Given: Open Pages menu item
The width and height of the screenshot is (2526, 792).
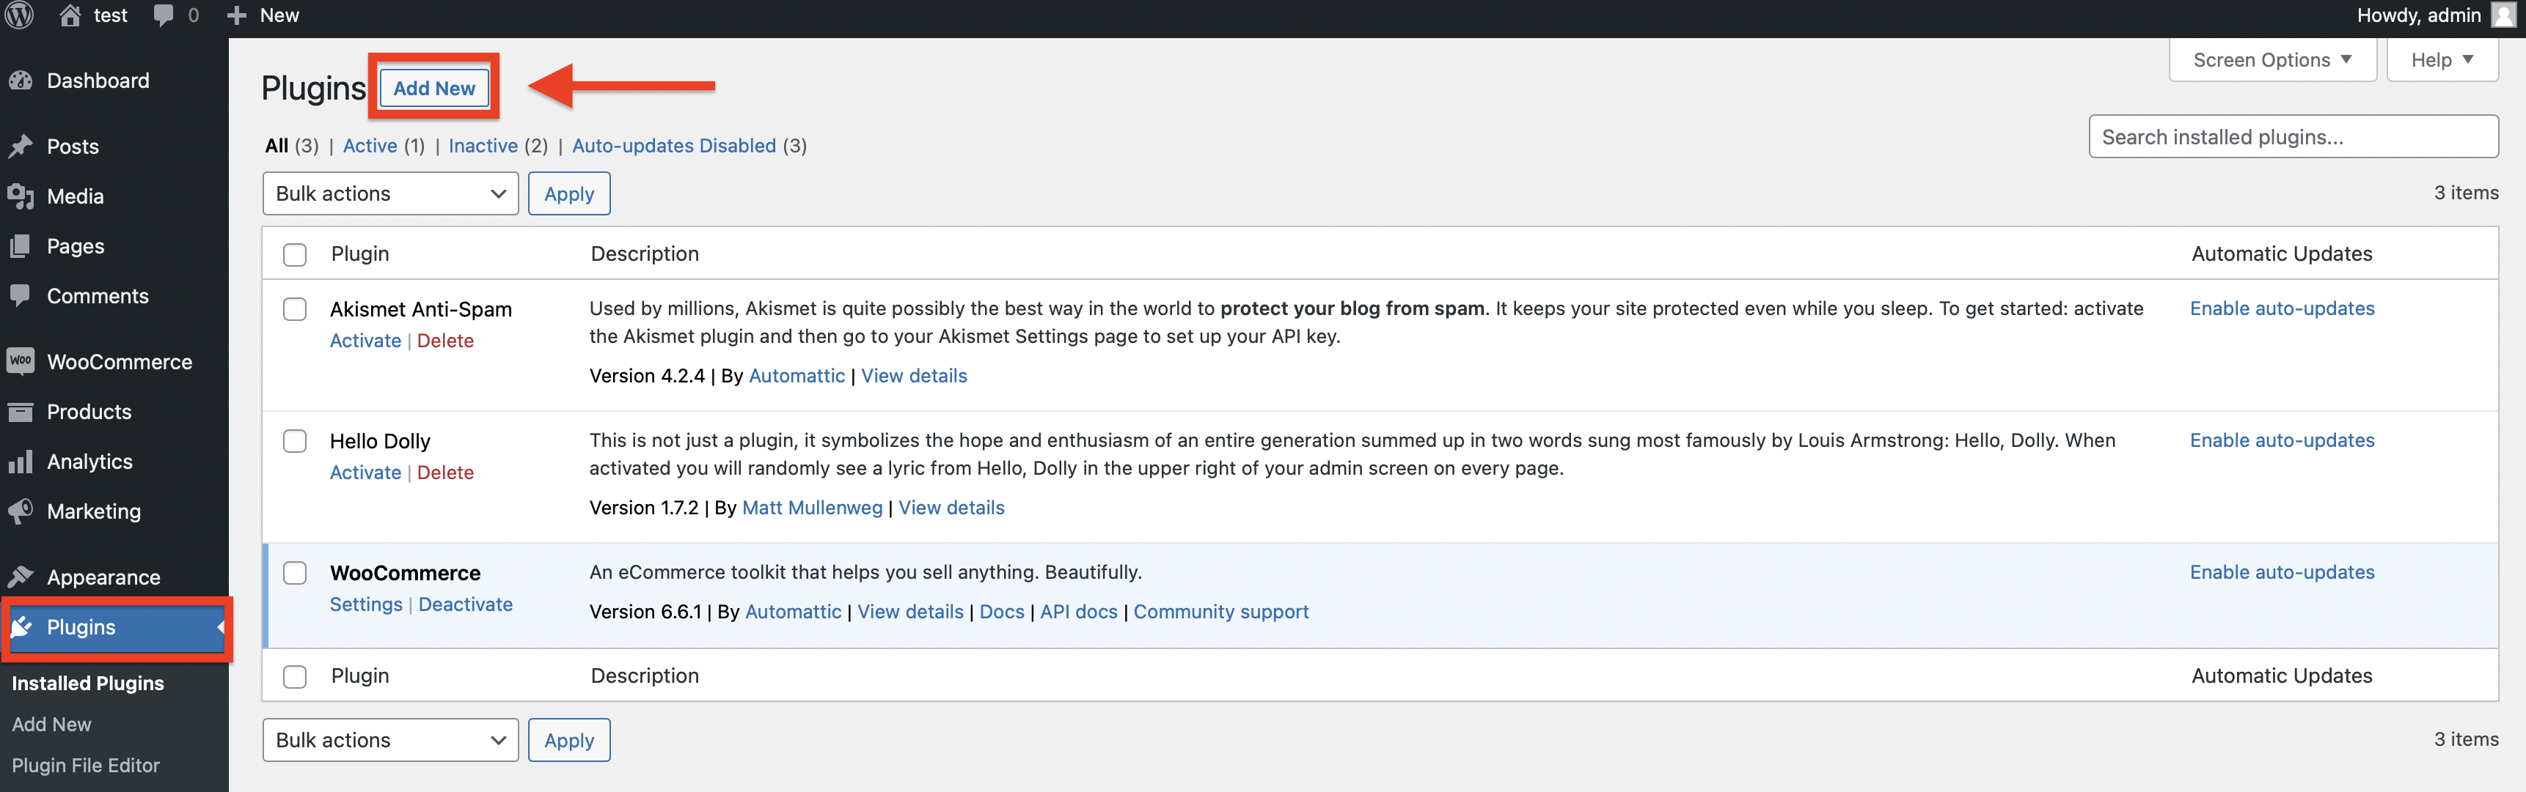Looking at the screenshot, I should 76,245.
